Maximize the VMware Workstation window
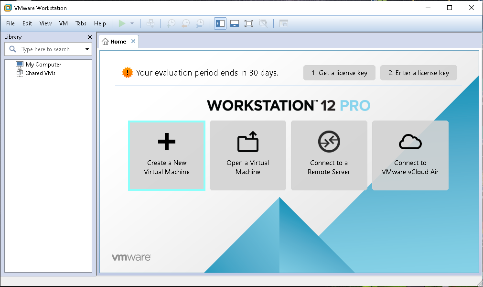 click(450, 8)
